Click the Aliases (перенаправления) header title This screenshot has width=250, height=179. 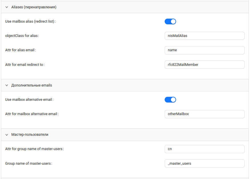[x=34, y=7]
